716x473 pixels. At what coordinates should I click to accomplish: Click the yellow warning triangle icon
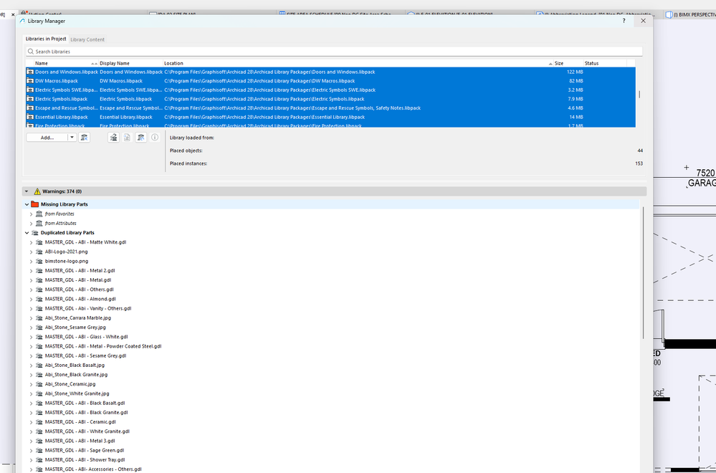[x=37, y=191]
